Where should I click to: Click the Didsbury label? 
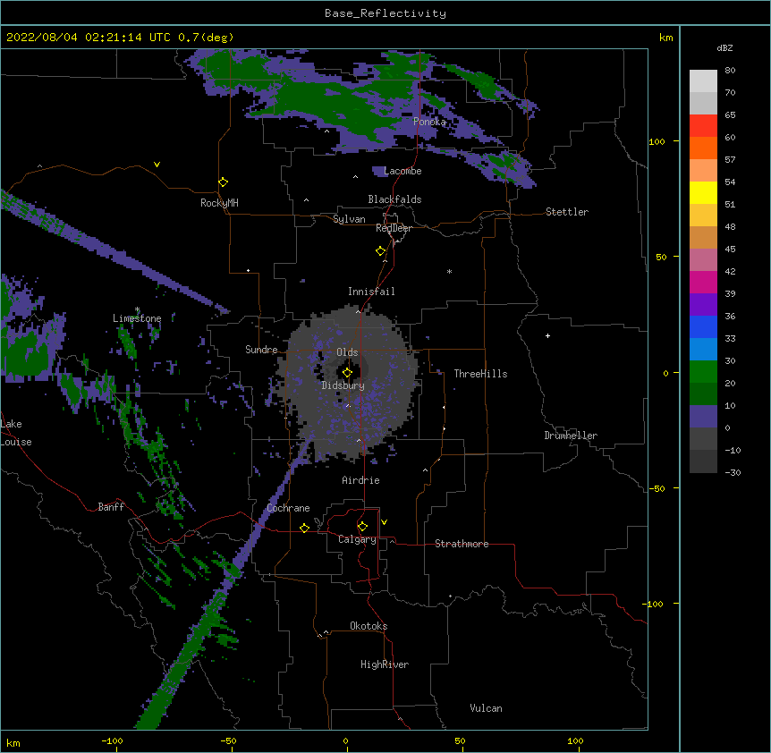pyautogui.click(x=343, y=385)
